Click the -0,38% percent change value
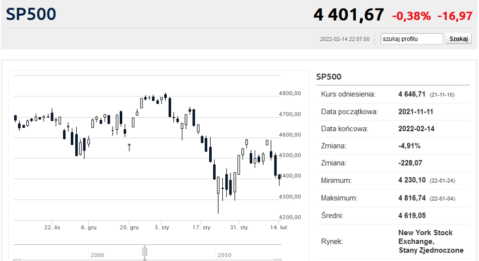This screenshot has height=261, width=479. (411, 16)
